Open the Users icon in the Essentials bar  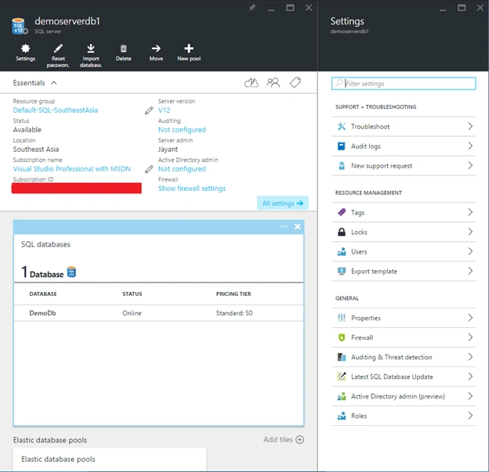coord(273,82)
